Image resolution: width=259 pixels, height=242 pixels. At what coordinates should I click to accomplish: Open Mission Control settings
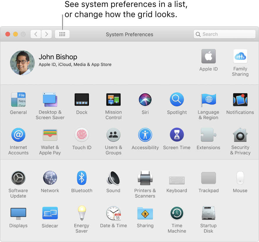tap(113, 99)
